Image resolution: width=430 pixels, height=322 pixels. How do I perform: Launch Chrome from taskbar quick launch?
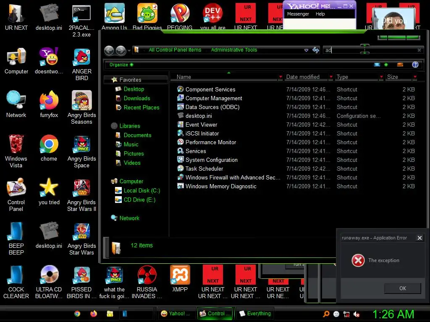tap(77, 314)
